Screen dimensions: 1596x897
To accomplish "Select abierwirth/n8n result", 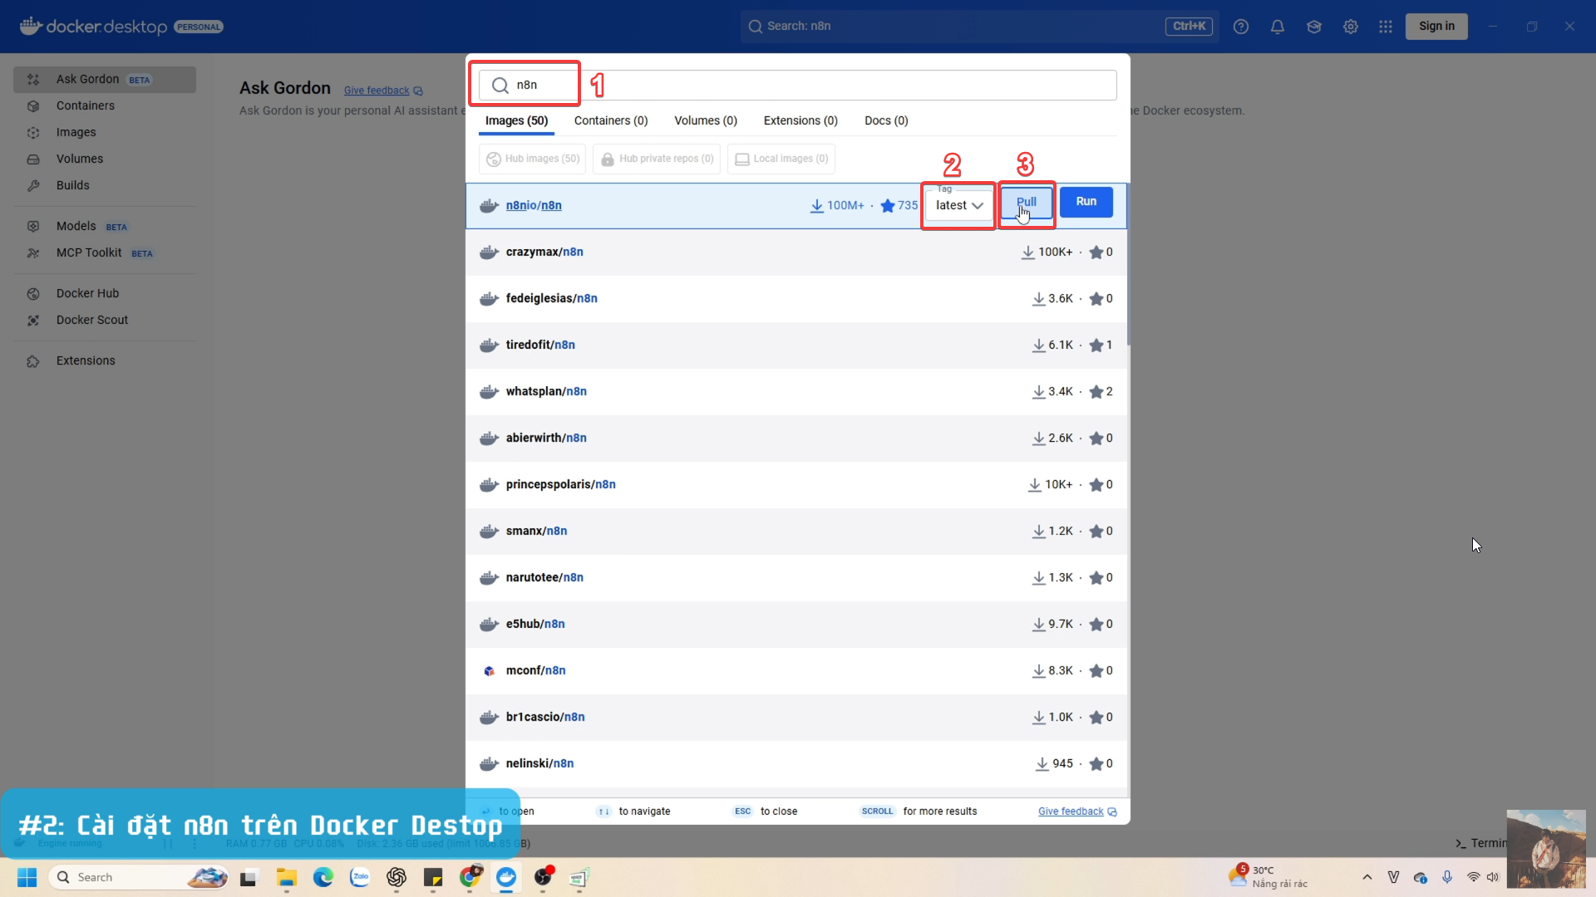I will (x=796, y=438).
